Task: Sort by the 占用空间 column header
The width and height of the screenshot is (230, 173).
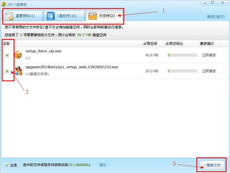Action: point(150,44)
